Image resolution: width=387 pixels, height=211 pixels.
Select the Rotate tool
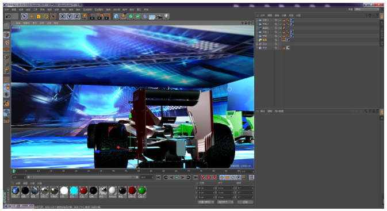(45, 17)
